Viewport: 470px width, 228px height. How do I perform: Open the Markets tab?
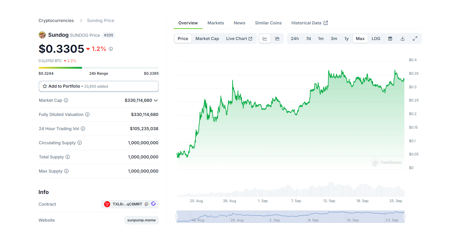(216, 23)
